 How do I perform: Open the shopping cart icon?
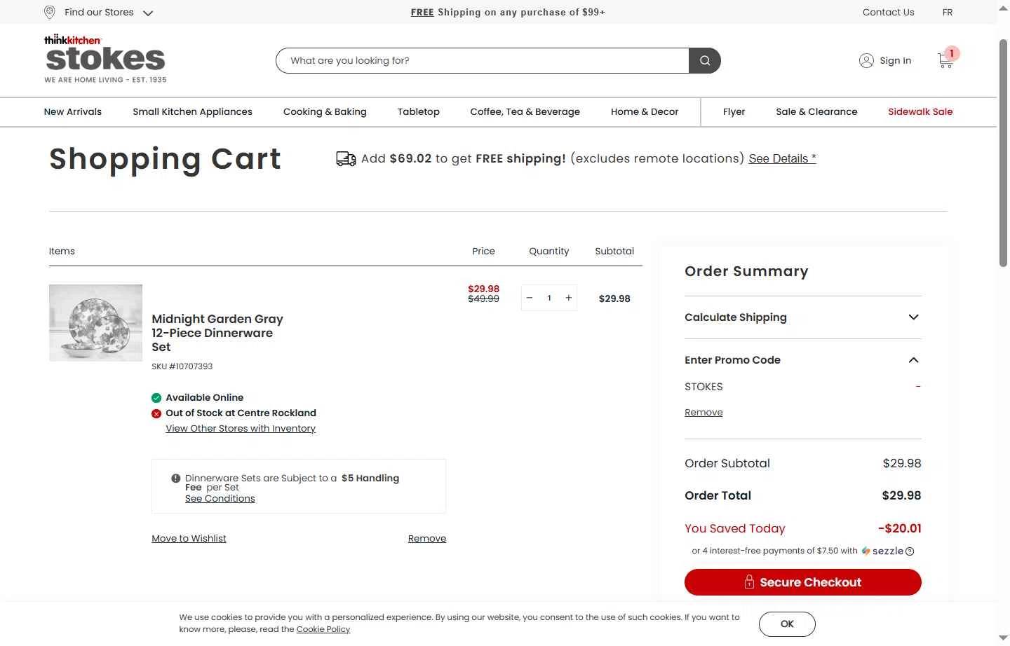tap(946, 60)
